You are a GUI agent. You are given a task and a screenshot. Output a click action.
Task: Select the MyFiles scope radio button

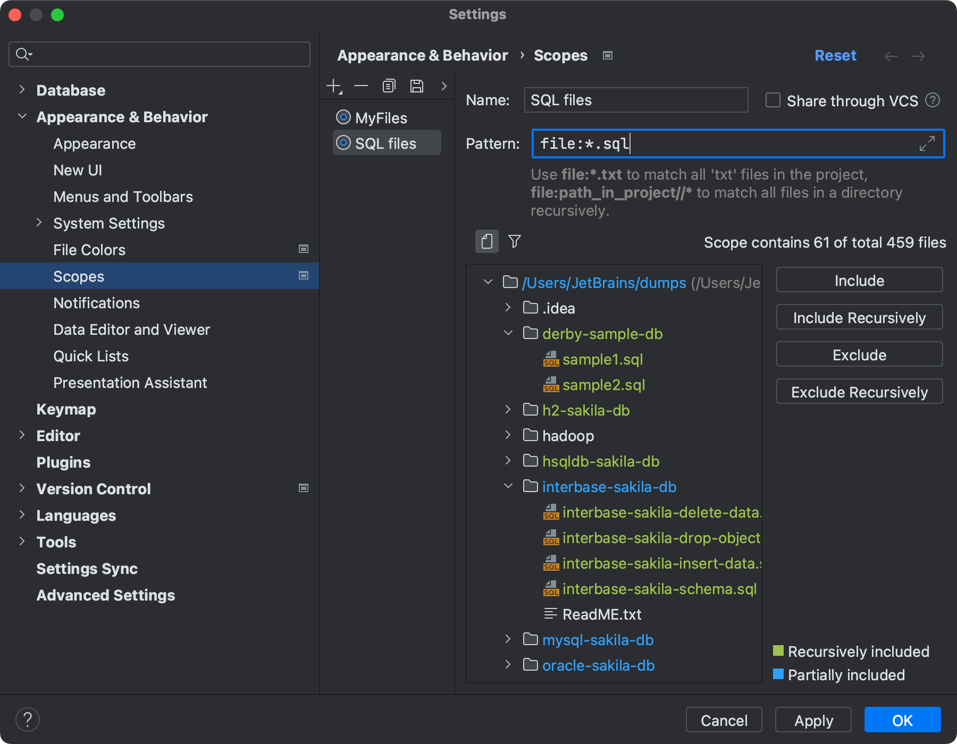coord(343,117)
